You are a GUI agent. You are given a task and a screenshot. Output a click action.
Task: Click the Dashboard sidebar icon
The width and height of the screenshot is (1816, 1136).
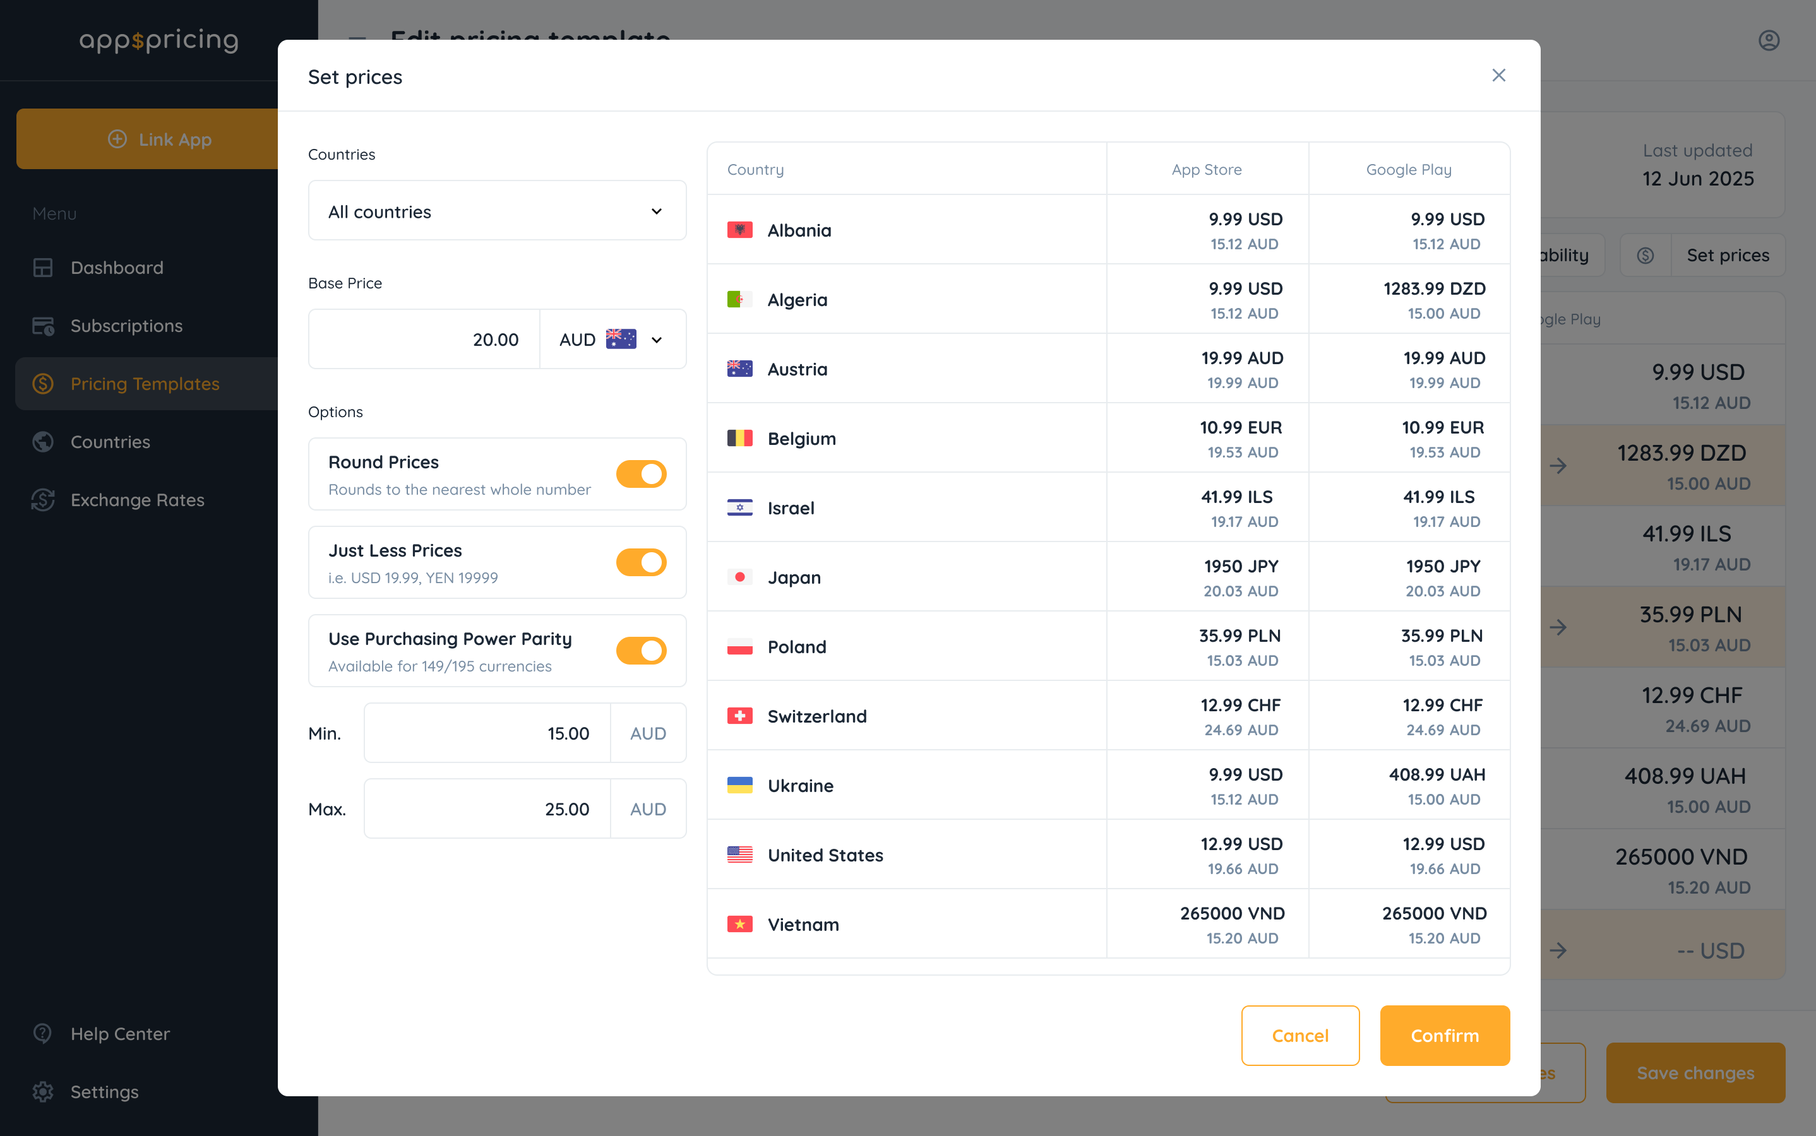tap(43, 268)
